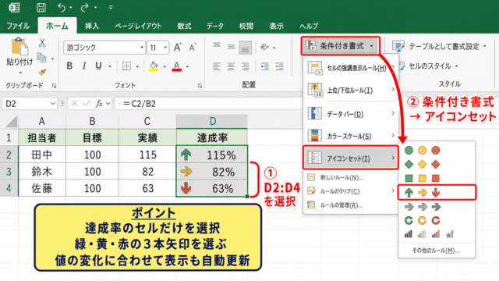Click その他のルール link

[x=436, y=251]
